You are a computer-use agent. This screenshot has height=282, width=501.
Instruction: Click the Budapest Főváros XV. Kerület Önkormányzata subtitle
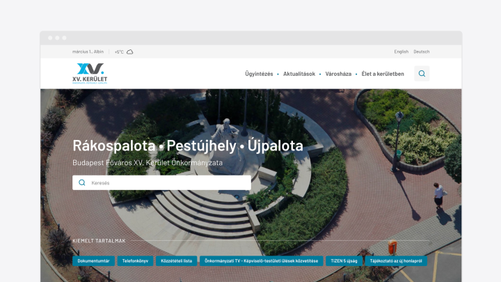pyautogui.click(x=148, y=163)
